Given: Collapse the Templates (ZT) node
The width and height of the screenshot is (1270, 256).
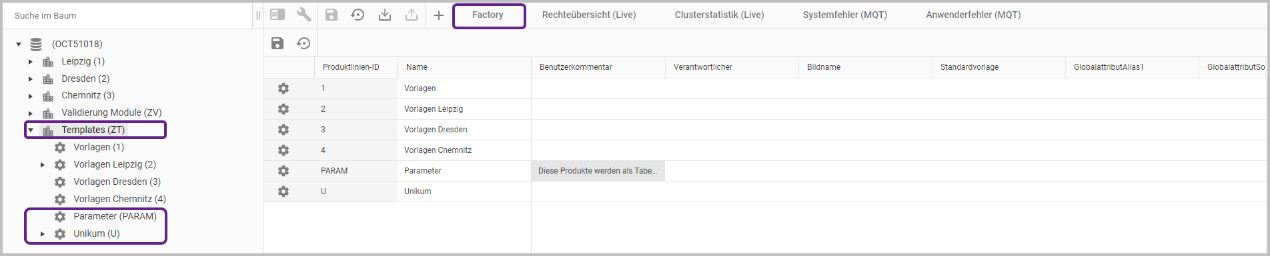Looking at the screenshot, I should tap(31, 130).
